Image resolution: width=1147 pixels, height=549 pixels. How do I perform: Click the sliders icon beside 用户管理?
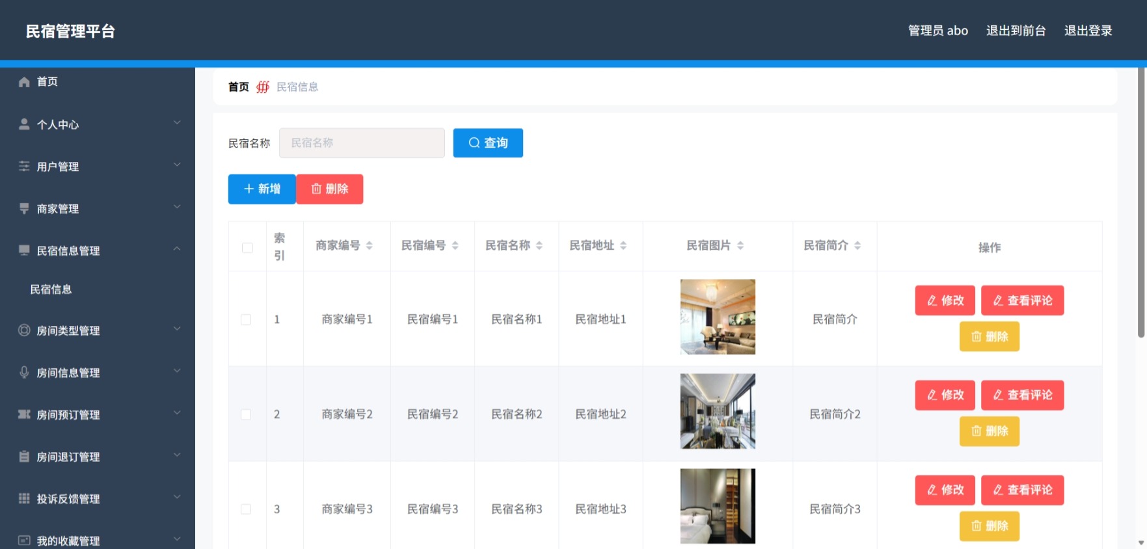click(x=24, y=167)
